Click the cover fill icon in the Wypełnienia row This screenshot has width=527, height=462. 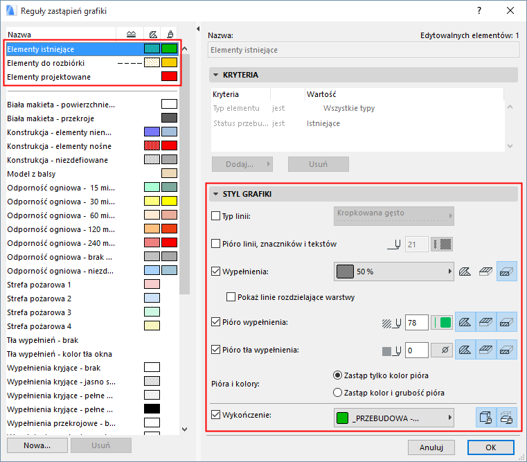pyautogui.click(x=485, y=272)
